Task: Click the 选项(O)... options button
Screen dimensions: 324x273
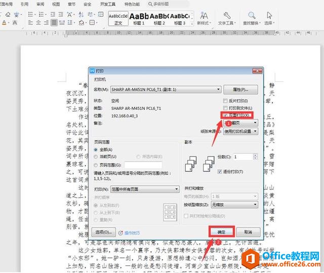Action: click(103, 232)
